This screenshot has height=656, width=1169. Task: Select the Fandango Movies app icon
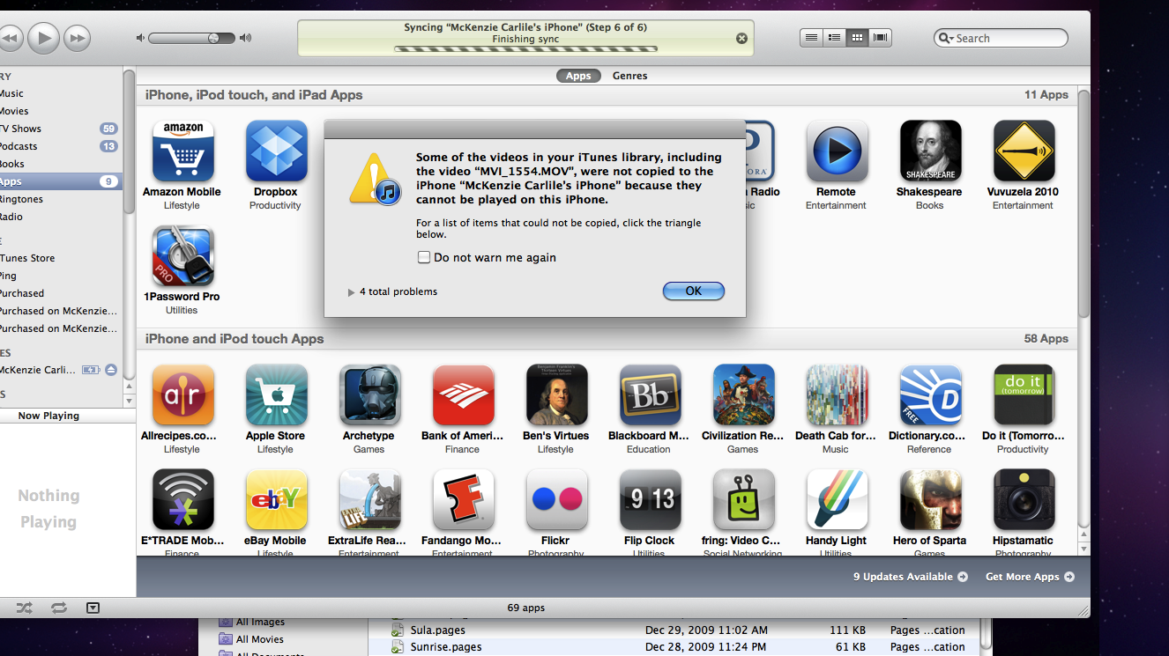click(463, 500)
